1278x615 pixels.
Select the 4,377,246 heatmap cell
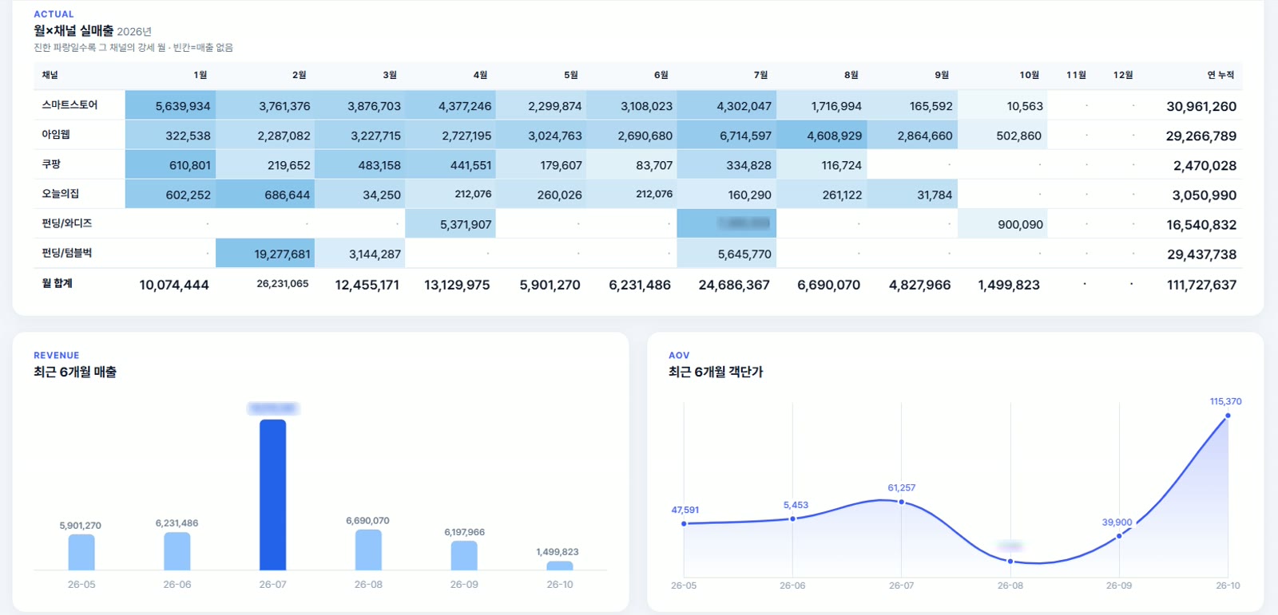(450, 105)
